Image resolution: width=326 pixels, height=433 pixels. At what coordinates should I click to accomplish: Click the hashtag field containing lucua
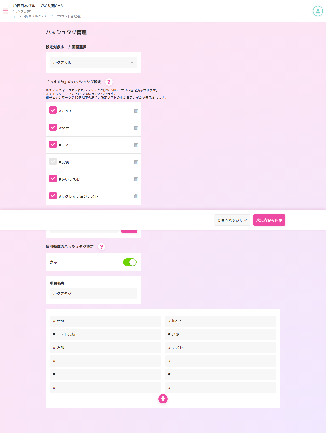(221, 321)
